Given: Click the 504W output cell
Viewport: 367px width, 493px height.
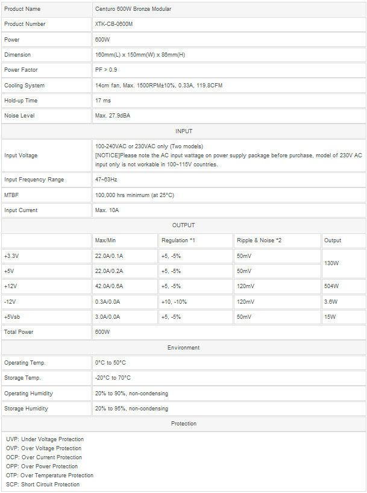Looking at the screenshot, I should click(x=331, y=286).
